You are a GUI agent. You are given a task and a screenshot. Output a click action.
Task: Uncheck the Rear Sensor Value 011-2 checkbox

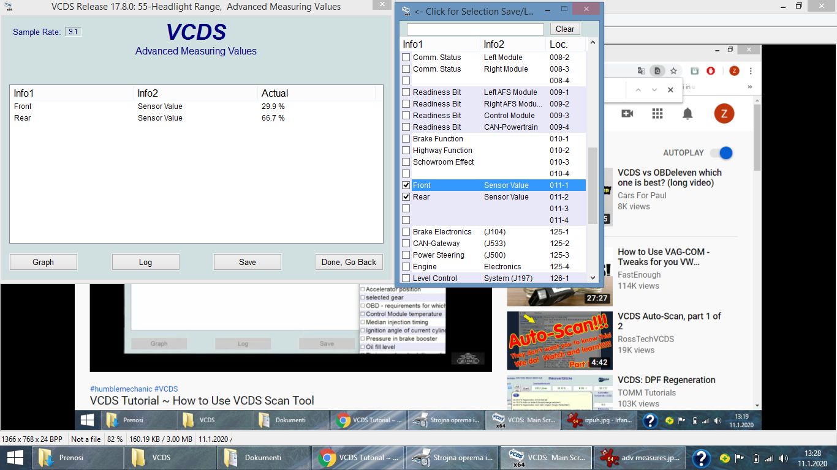point(406,196)
